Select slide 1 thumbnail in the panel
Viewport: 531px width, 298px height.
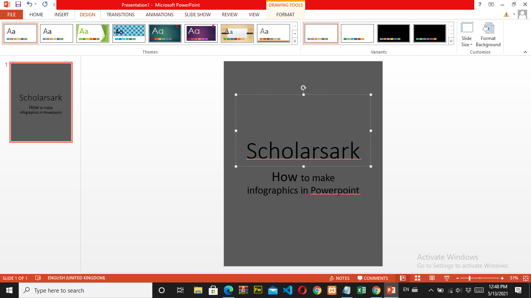coord(41,102)
